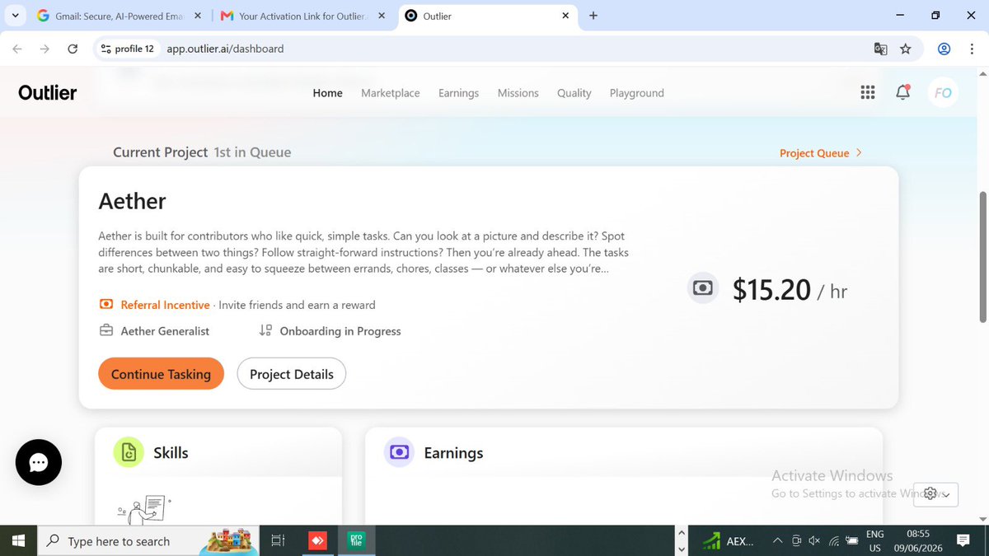Image resolution: width=989 pixels, height=556 pixels.
Task: Open the Chrome profile icon
Action: point(944,49)
